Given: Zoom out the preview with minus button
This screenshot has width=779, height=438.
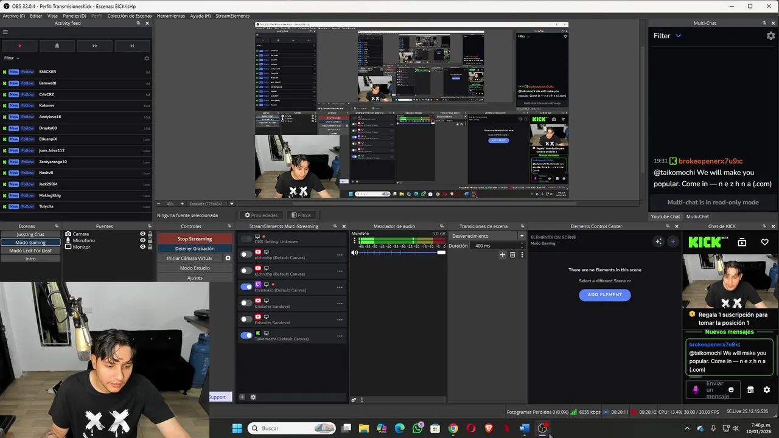Looking at the screenshot, I should click(159, 204).
